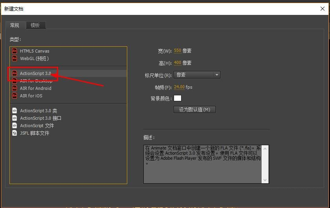Click the JSFL 脚本文件 icon
330x208 pixels.
[15, 133]
